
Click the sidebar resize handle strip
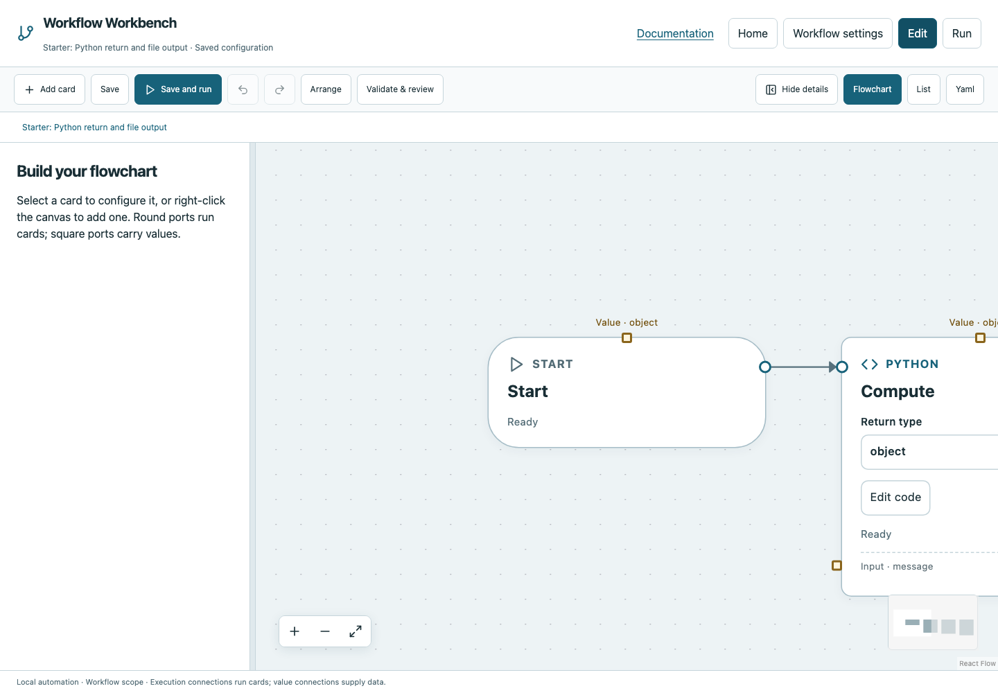point(252,406)
